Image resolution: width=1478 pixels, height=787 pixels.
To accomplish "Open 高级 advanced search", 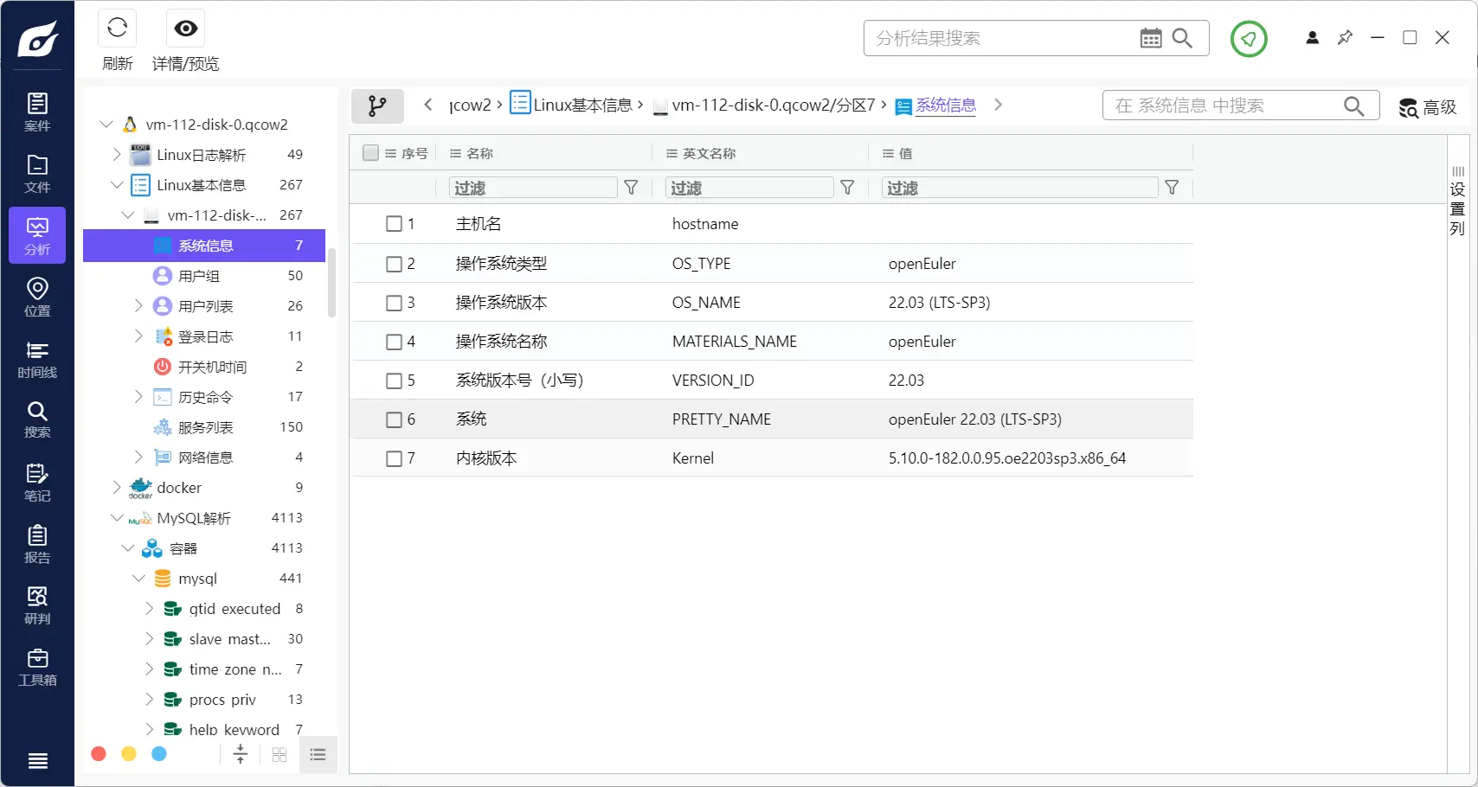I will [x=1428, y=107].
